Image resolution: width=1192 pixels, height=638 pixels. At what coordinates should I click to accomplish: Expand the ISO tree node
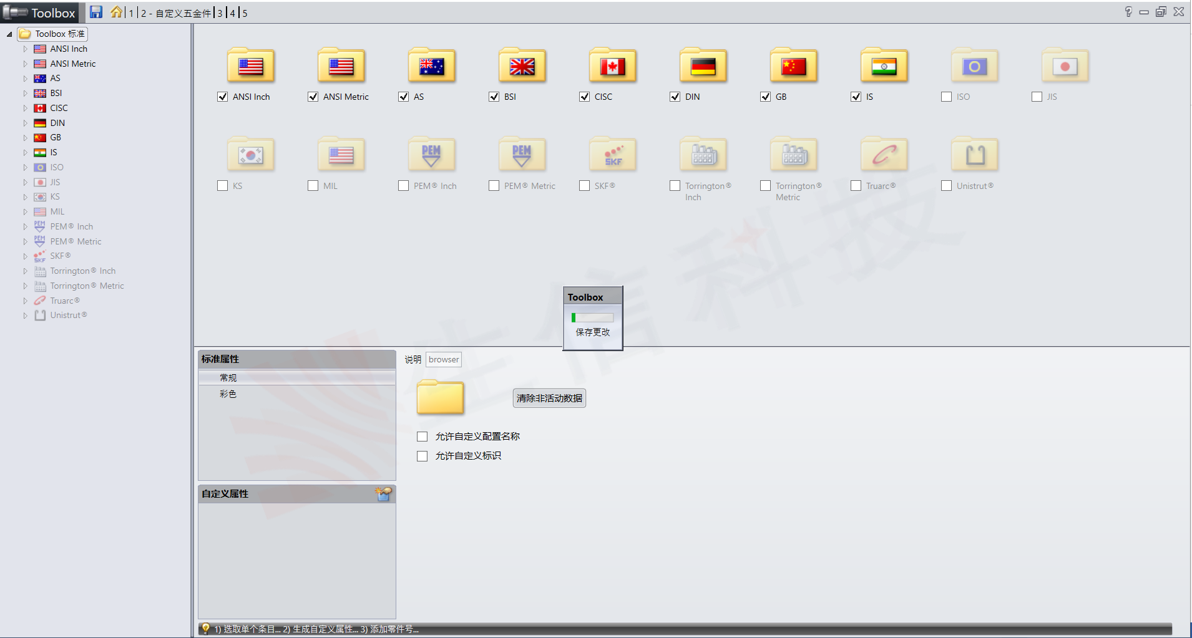(26, 167)
